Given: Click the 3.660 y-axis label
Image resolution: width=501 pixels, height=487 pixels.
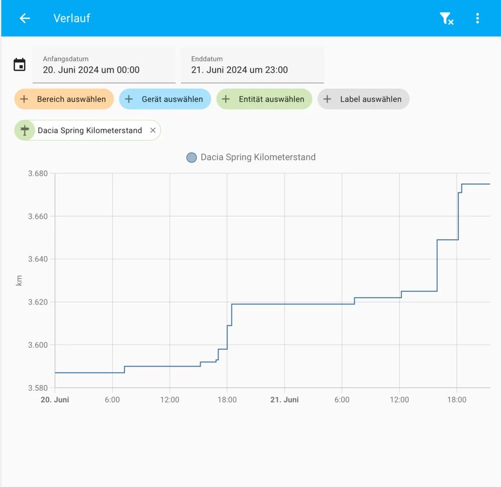Looking at the screenshot, I should [x=38, y=216].
